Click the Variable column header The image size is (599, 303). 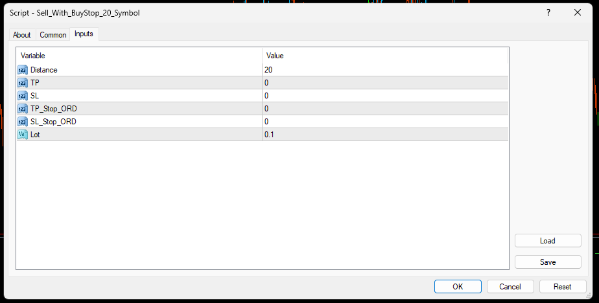(139, 56)
